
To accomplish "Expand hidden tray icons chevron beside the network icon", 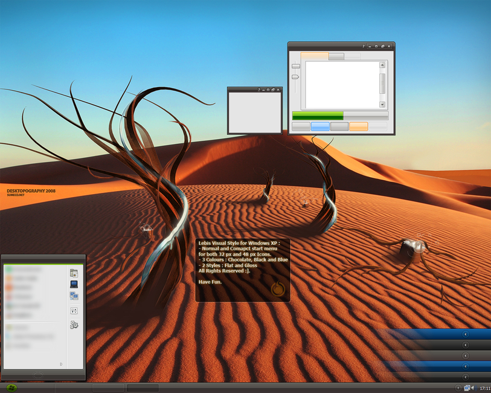I will point(458,388).
